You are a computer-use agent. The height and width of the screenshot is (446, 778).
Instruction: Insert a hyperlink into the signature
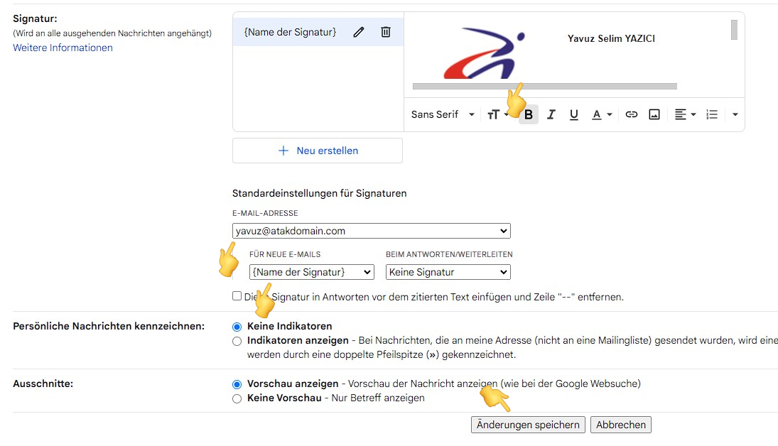coord(631,114)
